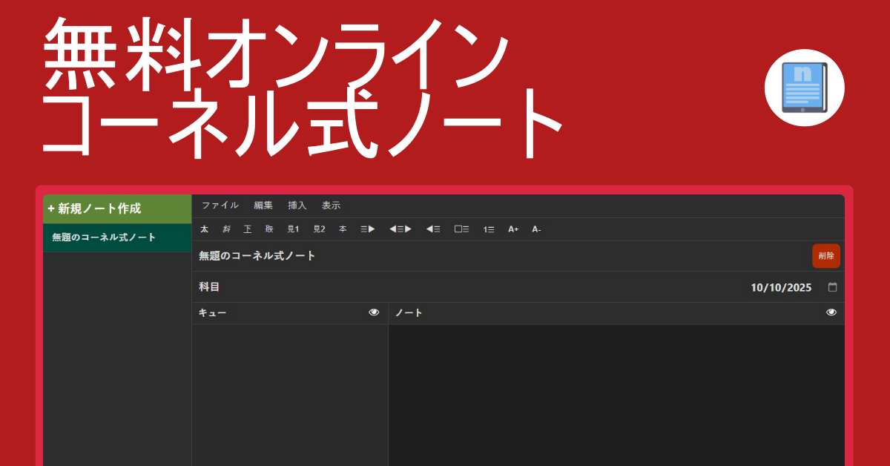
Task: Toggle visibility of the キュー column
Action: click(374, 312)
